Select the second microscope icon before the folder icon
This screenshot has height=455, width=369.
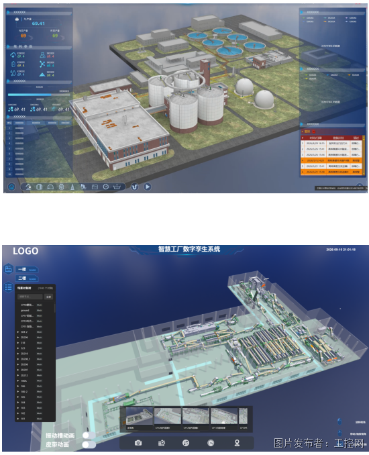point(83,187)
